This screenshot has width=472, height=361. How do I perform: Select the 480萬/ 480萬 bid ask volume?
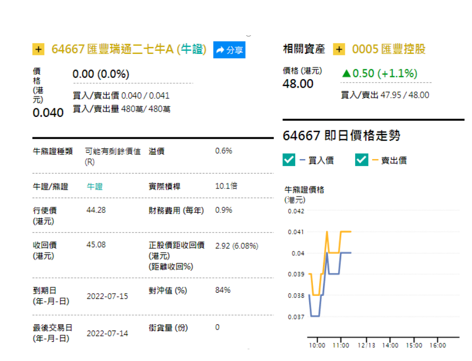pos(146,109)
